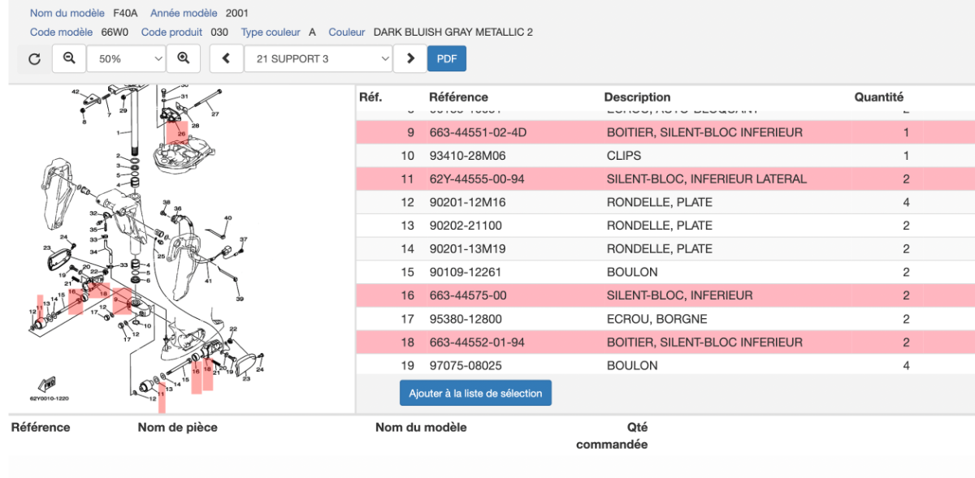Click SILENT-BLOC, INFERIEUR LATERAL description
Screen dimensions: 975x478
tap(707, 179)
